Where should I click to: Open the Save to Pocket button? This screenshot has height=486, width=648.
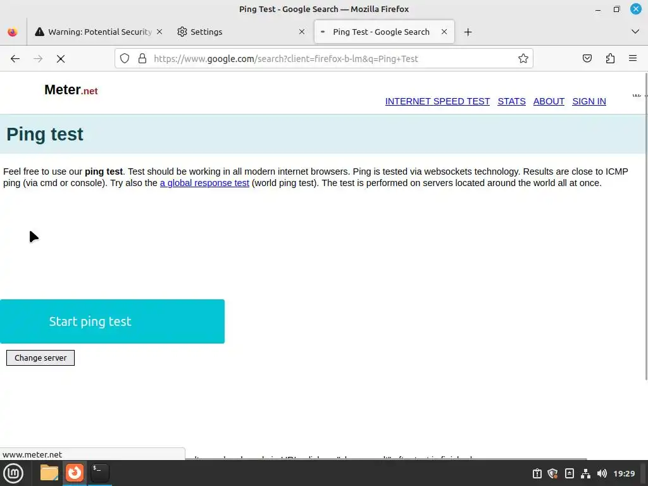(587, 59)
